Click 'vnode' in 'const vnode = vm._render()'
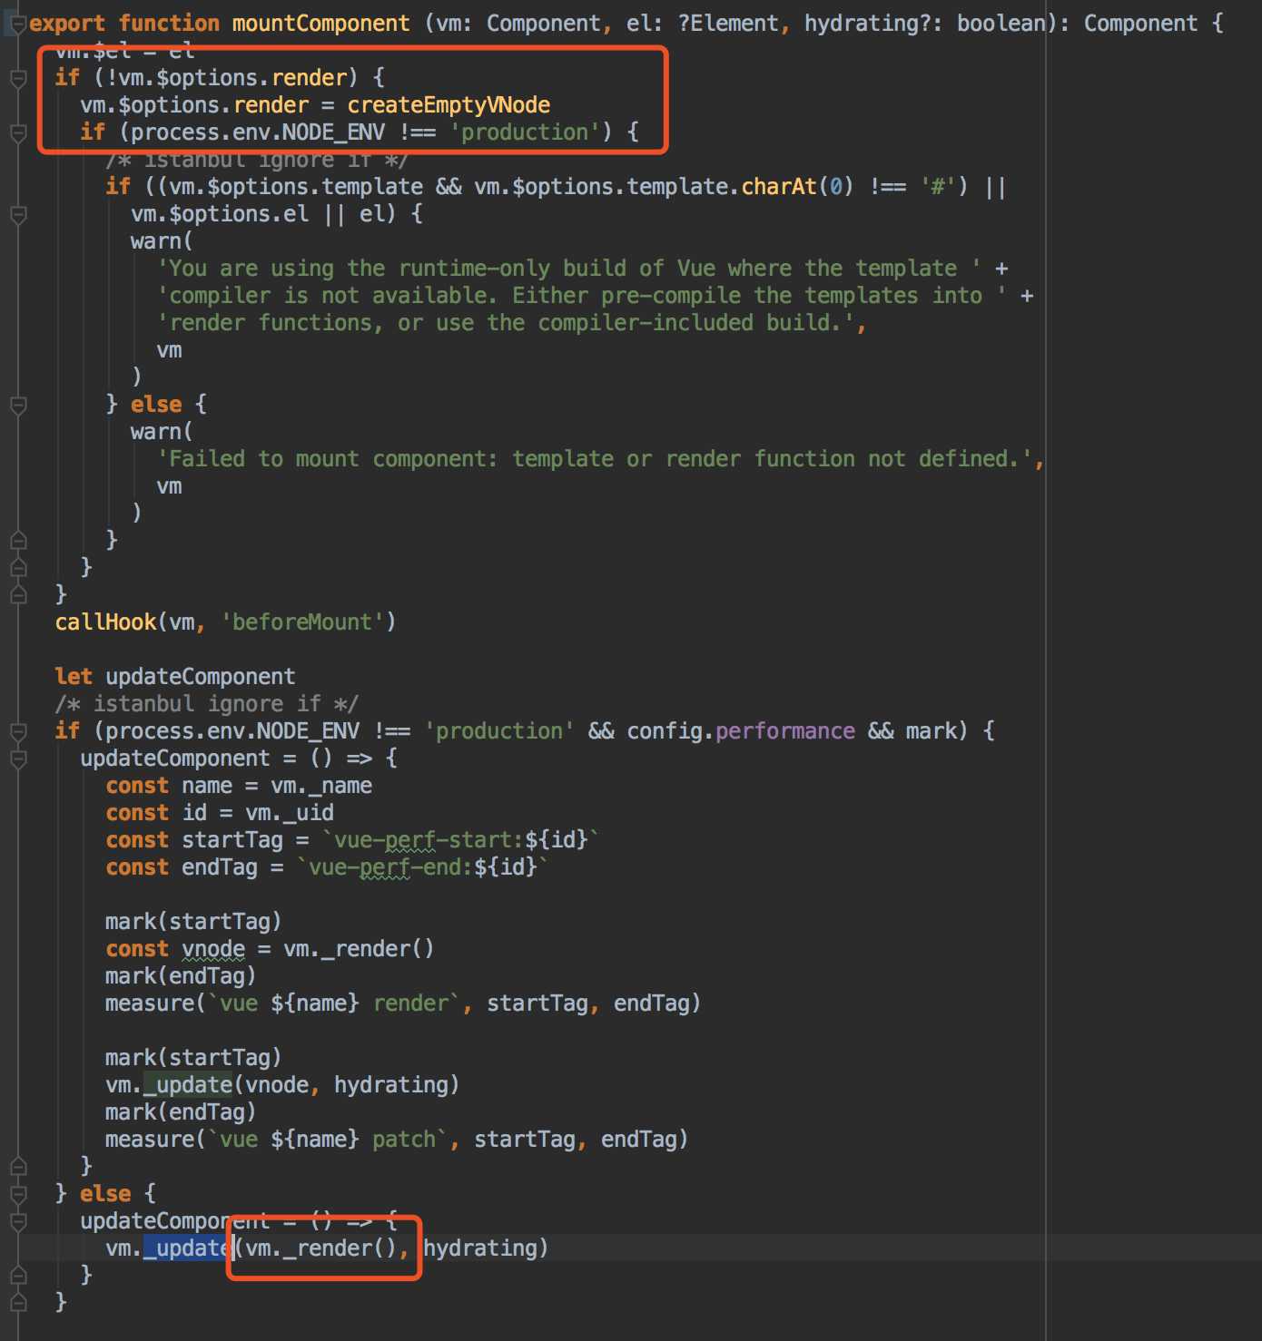 click(213, 949)
